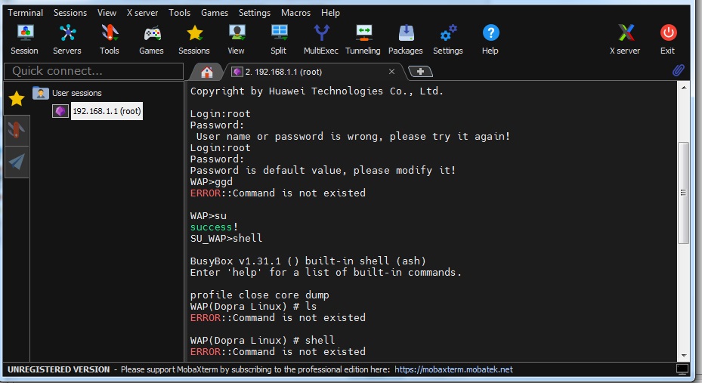Go to the Home tab icon
This screenshot has width=702, height=383.
click(206, 72)
